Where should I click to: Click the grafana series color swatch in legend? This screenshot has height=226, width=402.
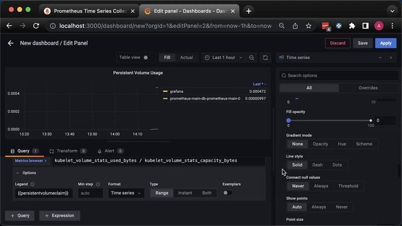click(165, 91)
